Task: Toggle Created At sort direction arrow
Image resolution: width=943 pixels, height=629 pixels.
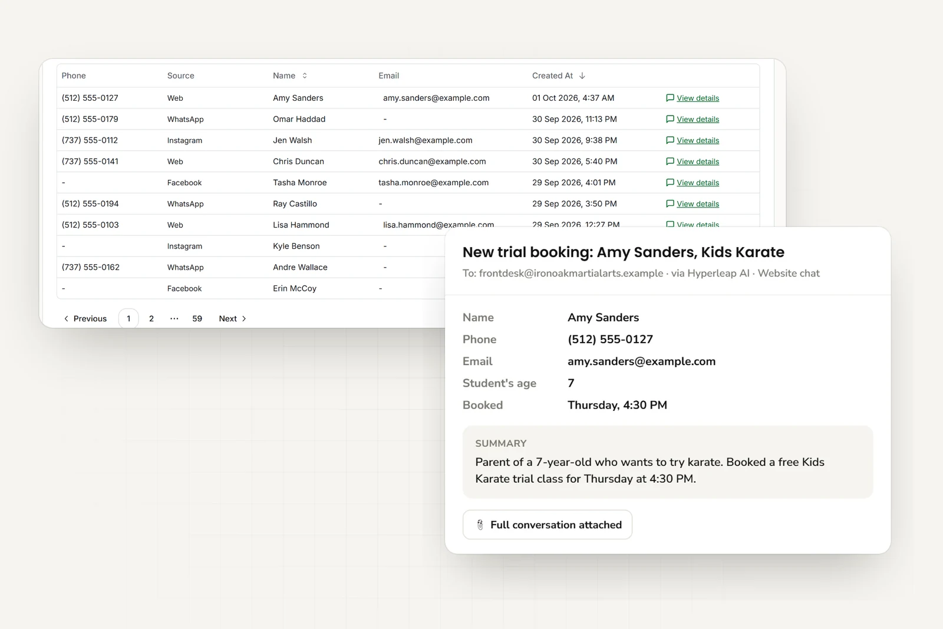Action: click(x=582, y=75)
